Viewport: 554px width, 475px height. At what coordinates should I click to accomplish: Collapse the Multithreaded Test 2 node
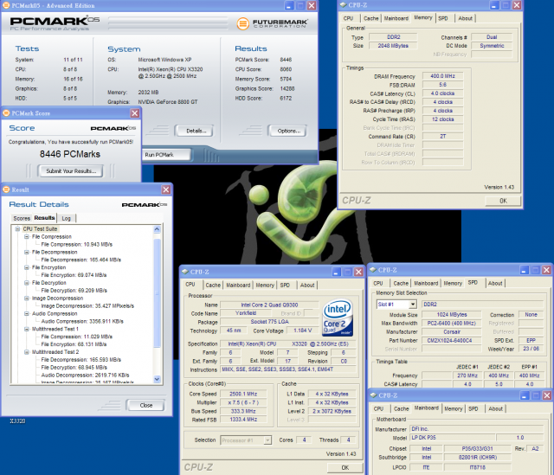(27, 352)
